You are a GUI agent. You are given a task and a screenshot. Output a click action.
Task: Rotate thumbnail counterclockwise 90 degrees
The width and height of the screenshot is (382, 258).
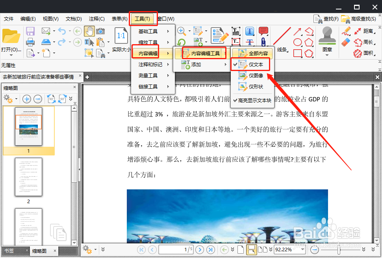51,99
